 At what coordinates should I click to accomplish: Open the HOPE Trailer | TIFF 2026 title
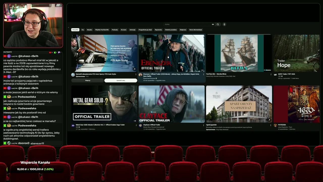pyautogui.click(x=286, y=74)
